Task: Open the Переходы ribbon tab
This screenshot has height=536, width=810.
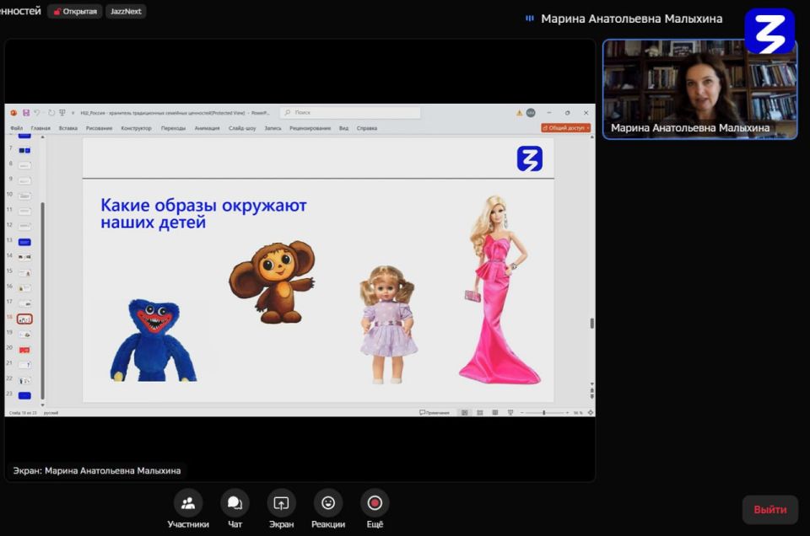Action: point(173,128)
